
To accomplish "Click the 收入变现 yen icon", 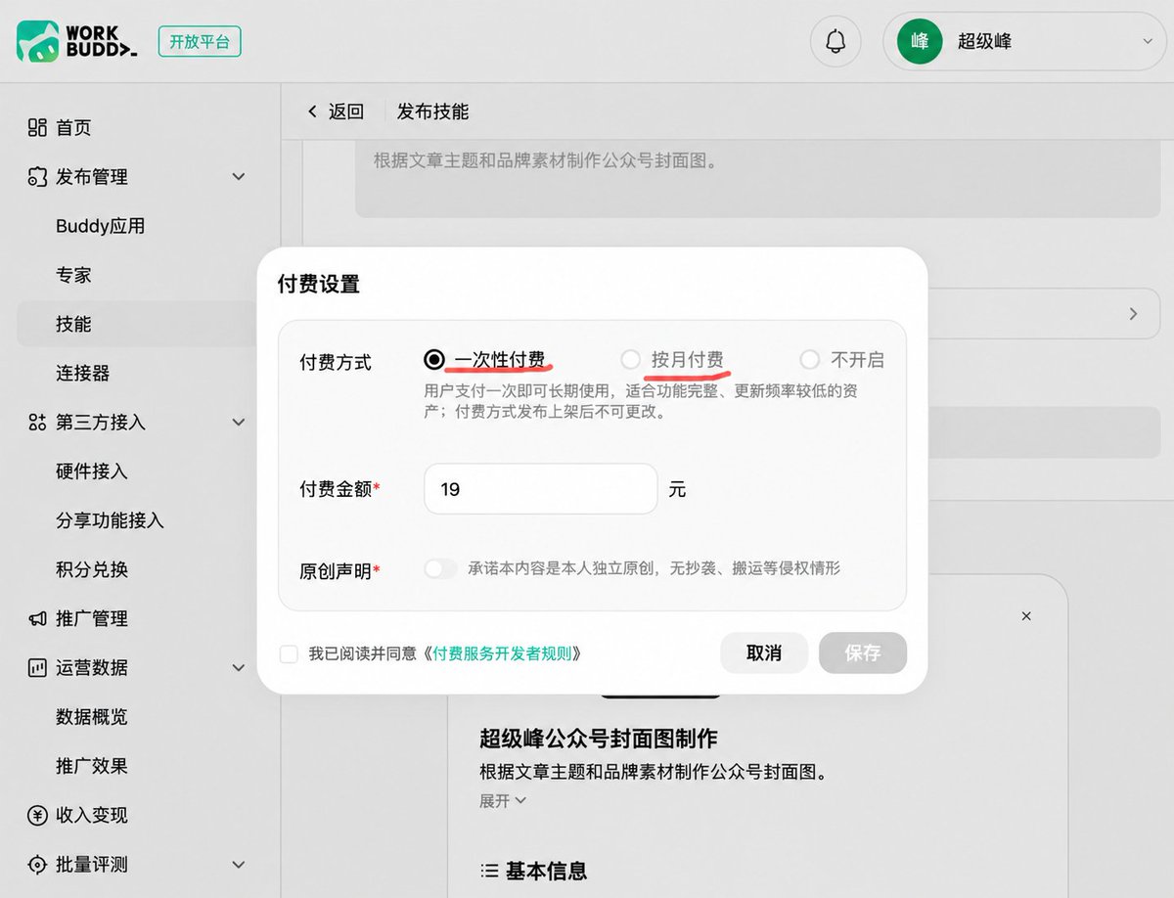I will (37, 816).
